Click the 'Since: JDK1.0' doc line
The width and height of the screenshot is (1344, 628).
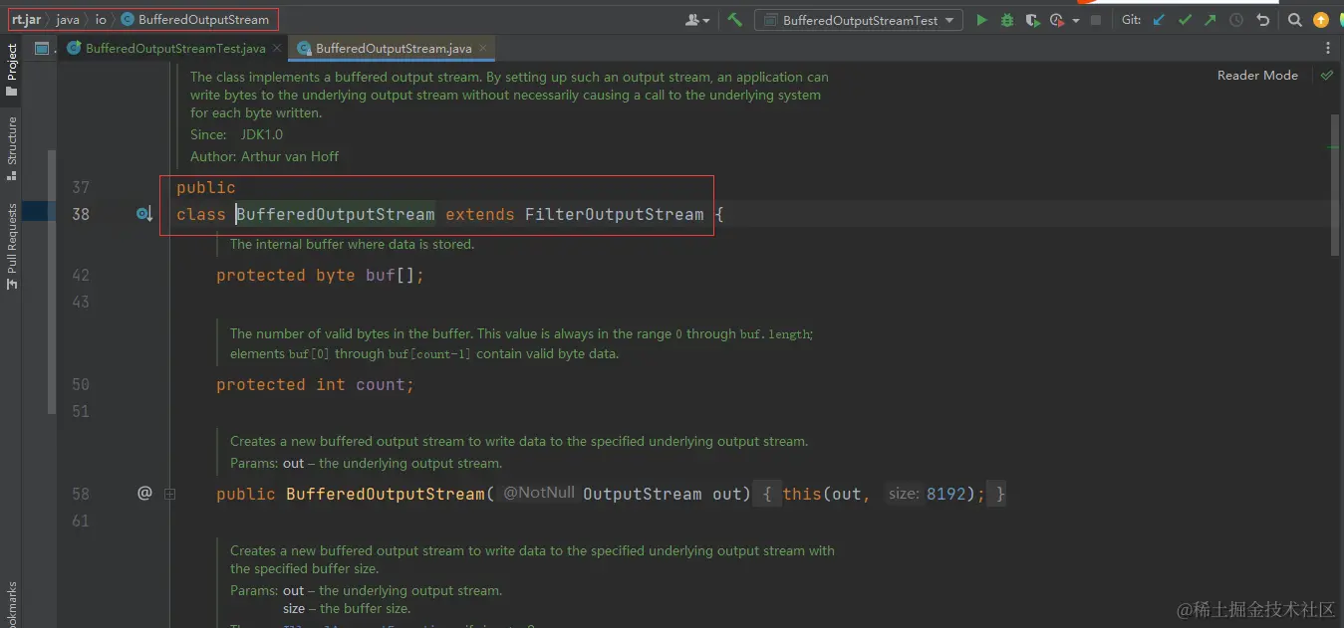coord(237,134)
